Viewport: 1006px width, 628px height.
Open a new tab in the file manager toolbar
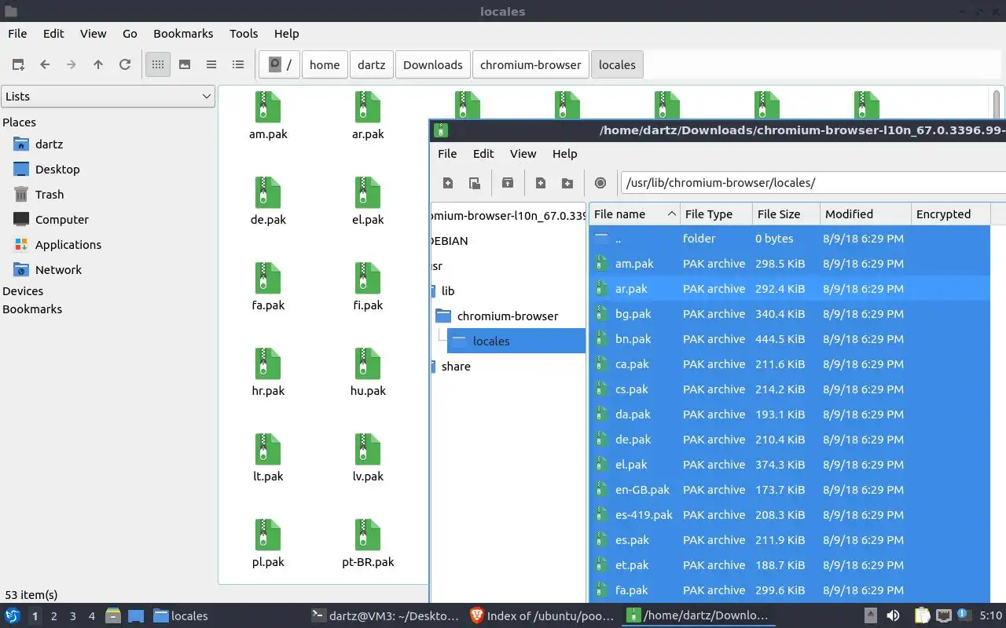coord(18,64)
